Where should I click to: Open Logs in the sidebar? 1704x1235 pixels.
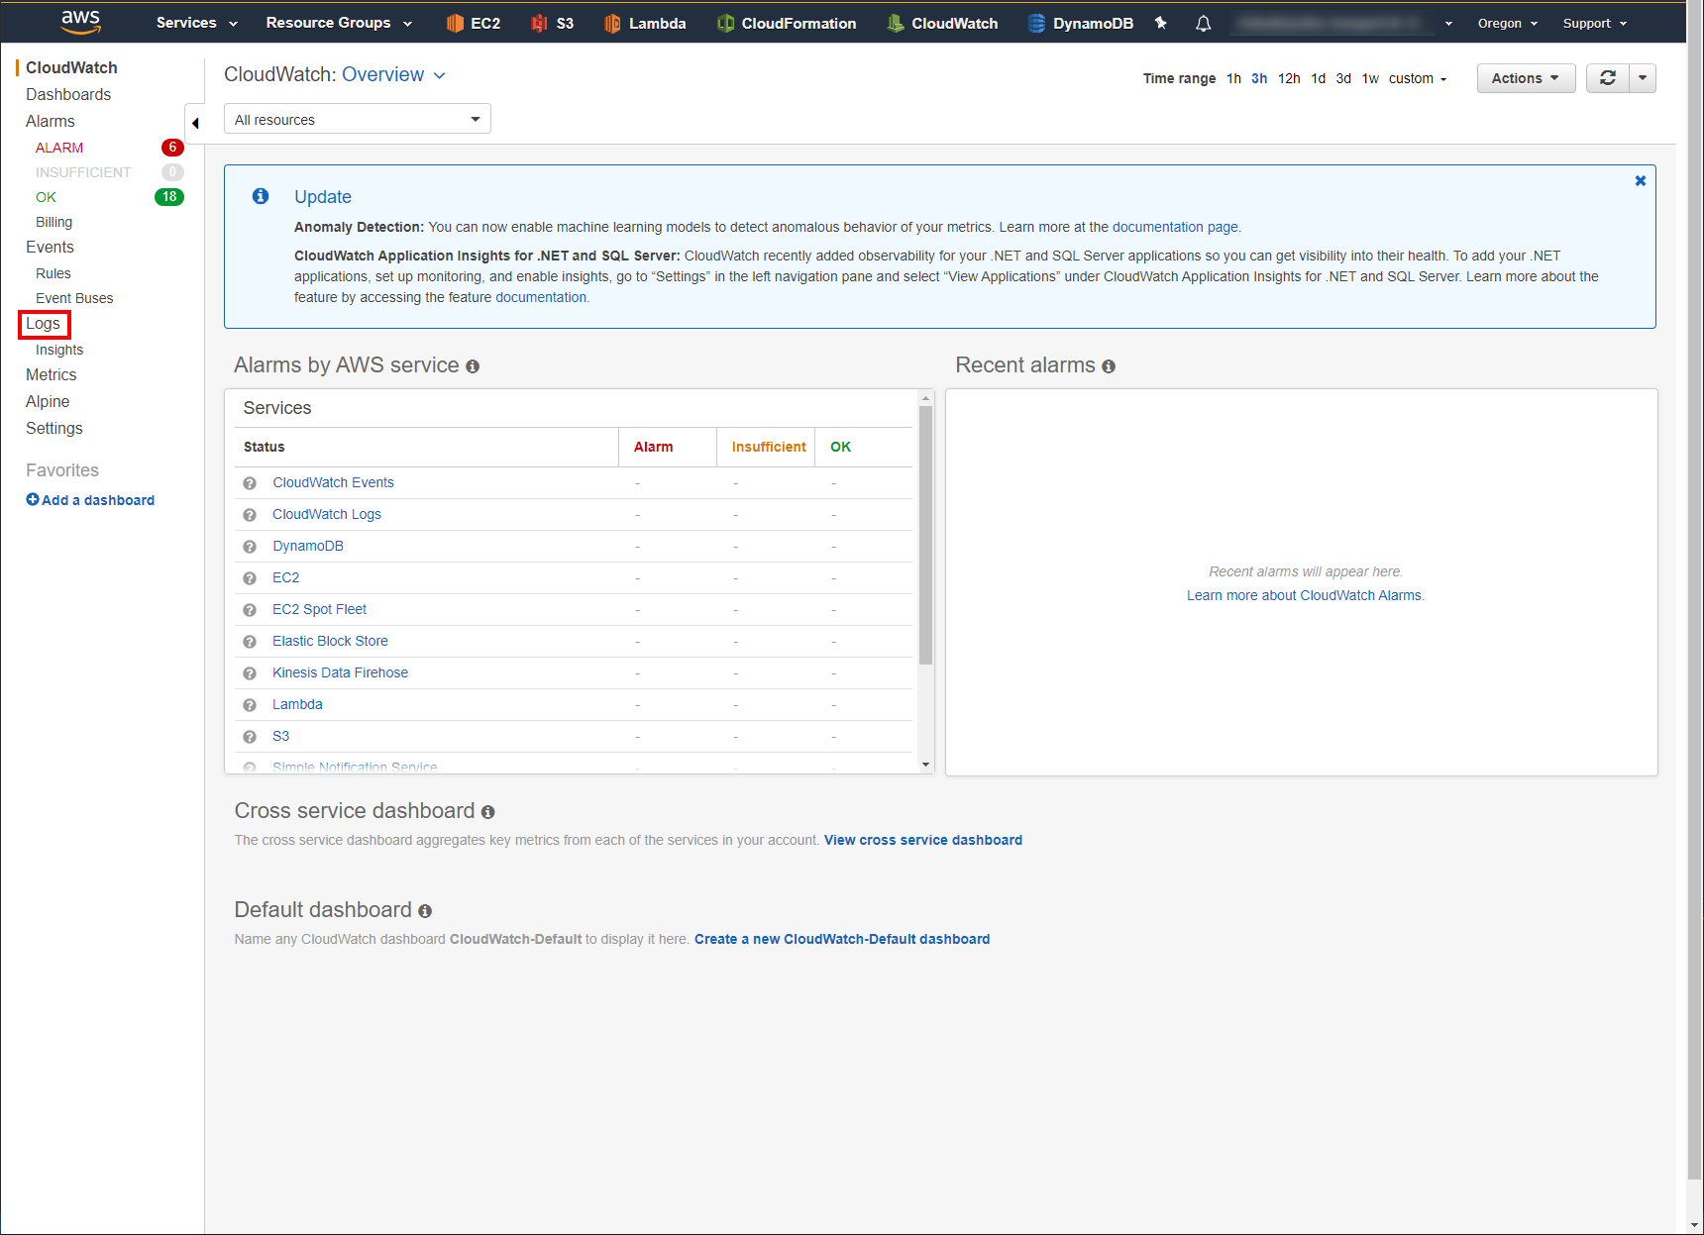tap(44, 324)
